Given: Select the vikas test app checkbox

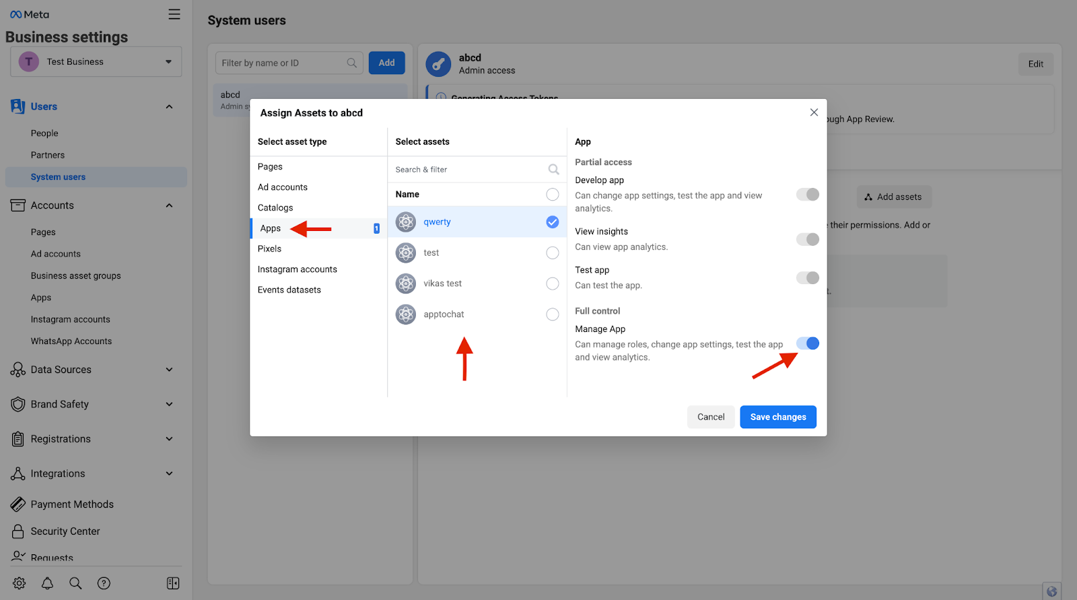Looking at the screenshot, I should 553,284.
